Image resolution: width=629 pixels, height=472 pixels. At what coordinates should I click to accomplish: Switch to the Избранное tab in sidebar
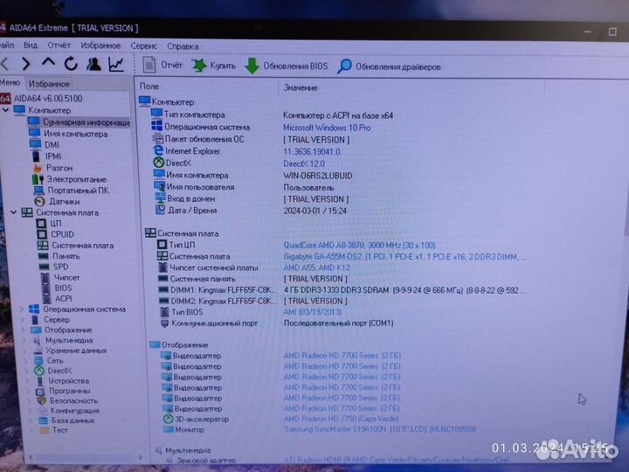click(49, 84)
